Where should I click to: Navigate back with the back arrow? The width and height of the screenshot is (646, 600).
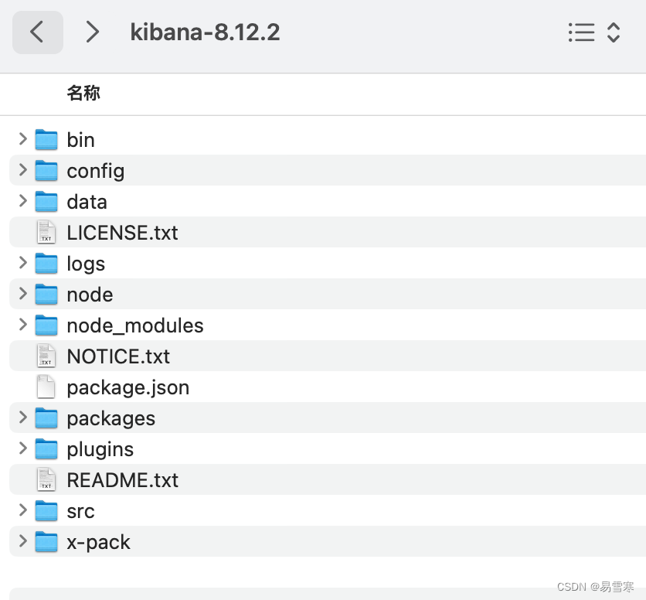(37, 32)
